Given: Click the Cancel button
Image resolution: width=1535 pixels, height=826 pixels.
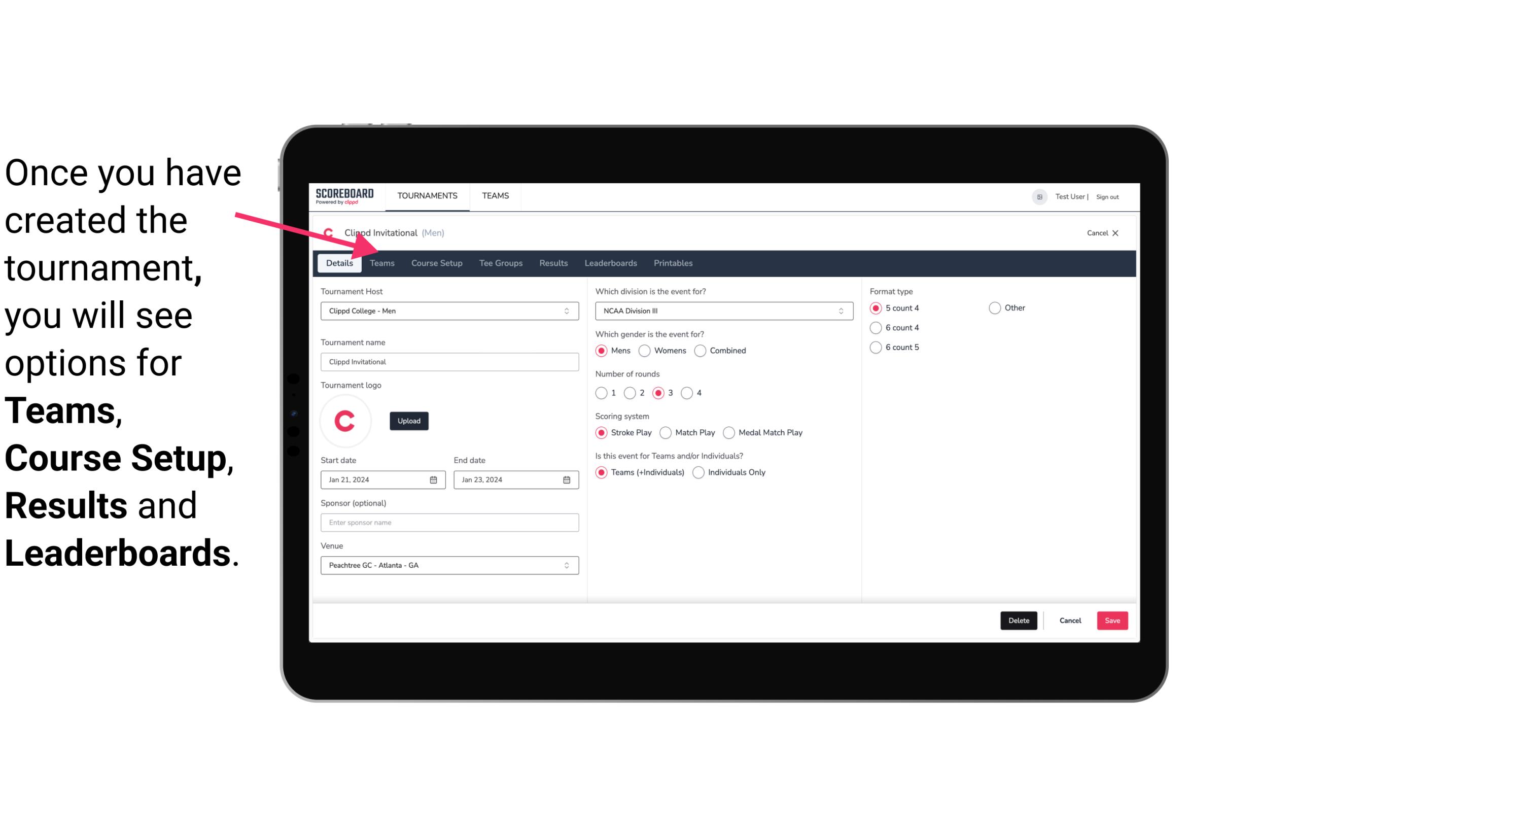Looking at the screenshot, I should pos(1070,621).
